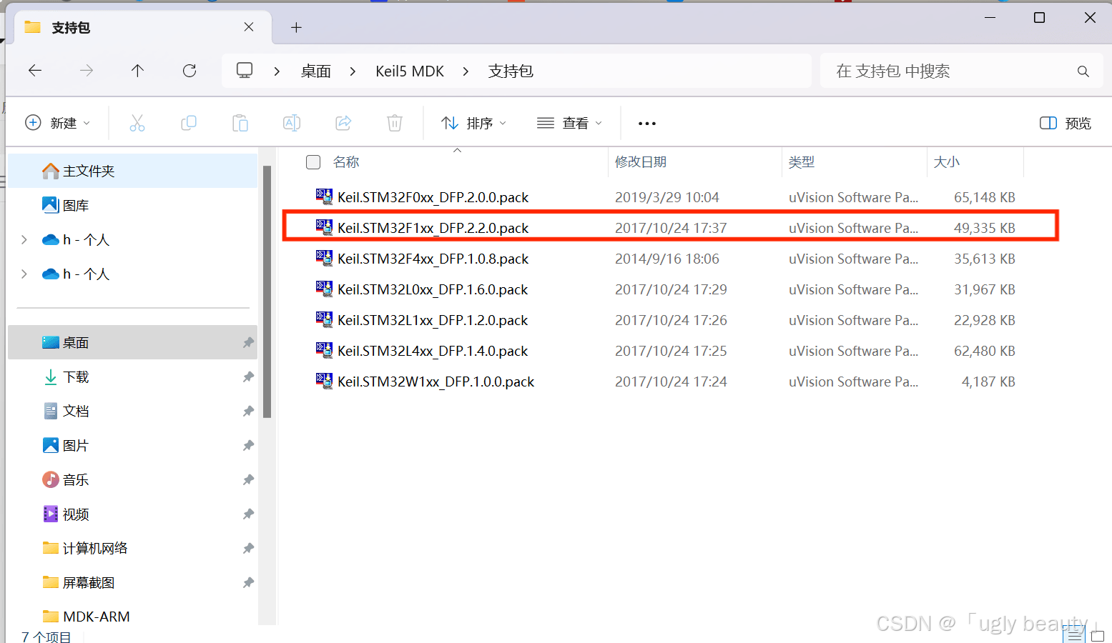The height and width of the screenshot is (643, 1112).
Task: Click the pin icon beside 下载
Action: 248,377
